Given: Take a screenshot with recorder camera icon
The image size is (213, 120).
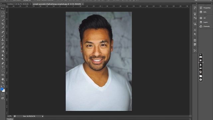Looking at the screenshot, I should point(201,57).
